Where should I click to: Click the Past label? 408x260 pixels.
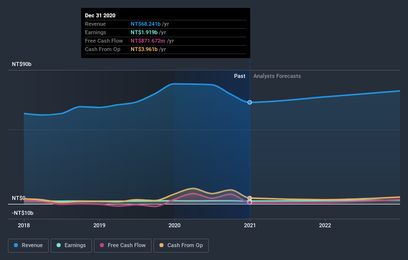pos(240,76)
